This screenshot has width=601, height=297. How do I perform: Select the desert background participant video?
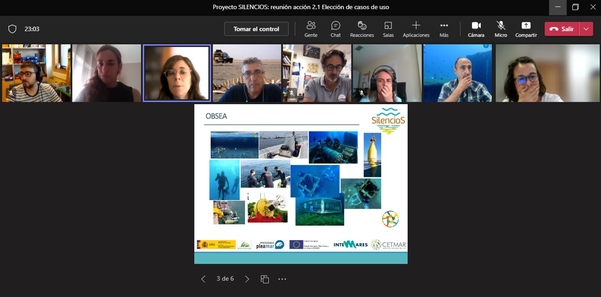click(247, 73)
